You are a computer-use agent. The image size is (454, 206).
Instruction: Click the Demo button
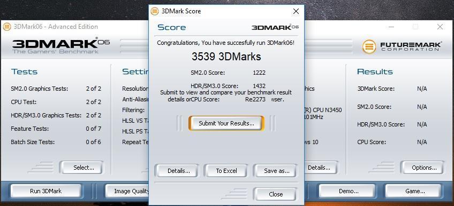coord(347,191)
